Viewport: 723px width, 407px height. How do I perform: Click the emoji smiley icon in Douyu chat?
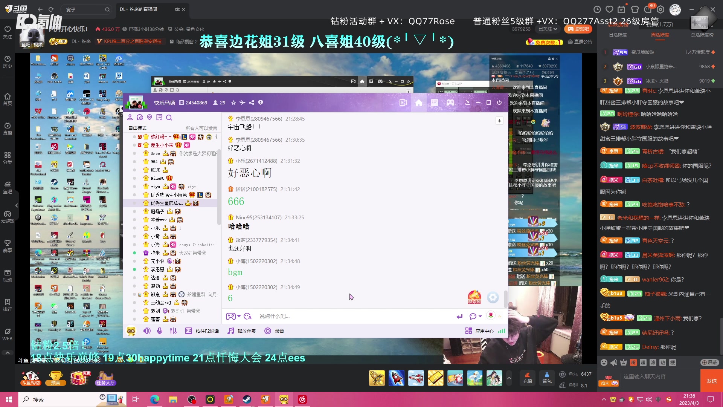click(x=604, y=363)
